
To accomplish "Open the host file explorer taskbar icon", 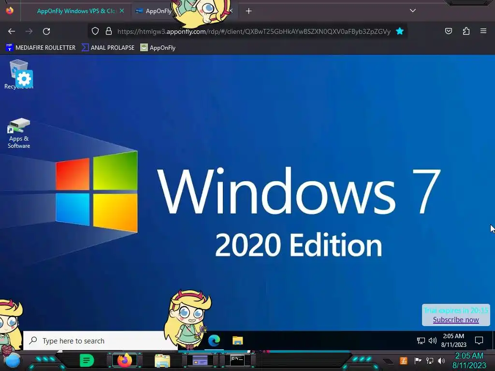I will pyautogui.click(x=162, y=360).
